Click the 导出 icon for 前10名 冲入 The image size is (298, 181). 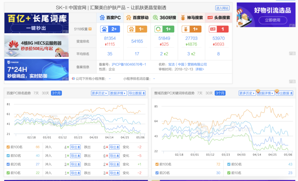point(75,173)
